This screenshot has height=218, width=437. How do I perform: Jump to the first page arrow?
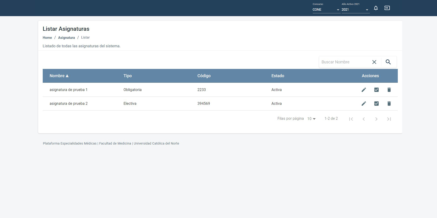pyautogui.click(x=351, y=119)
